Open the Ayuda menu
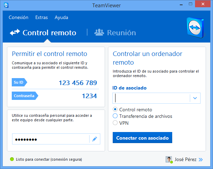Image resolution: width=213 pixels, height=169 pixels. click(61, 17)
